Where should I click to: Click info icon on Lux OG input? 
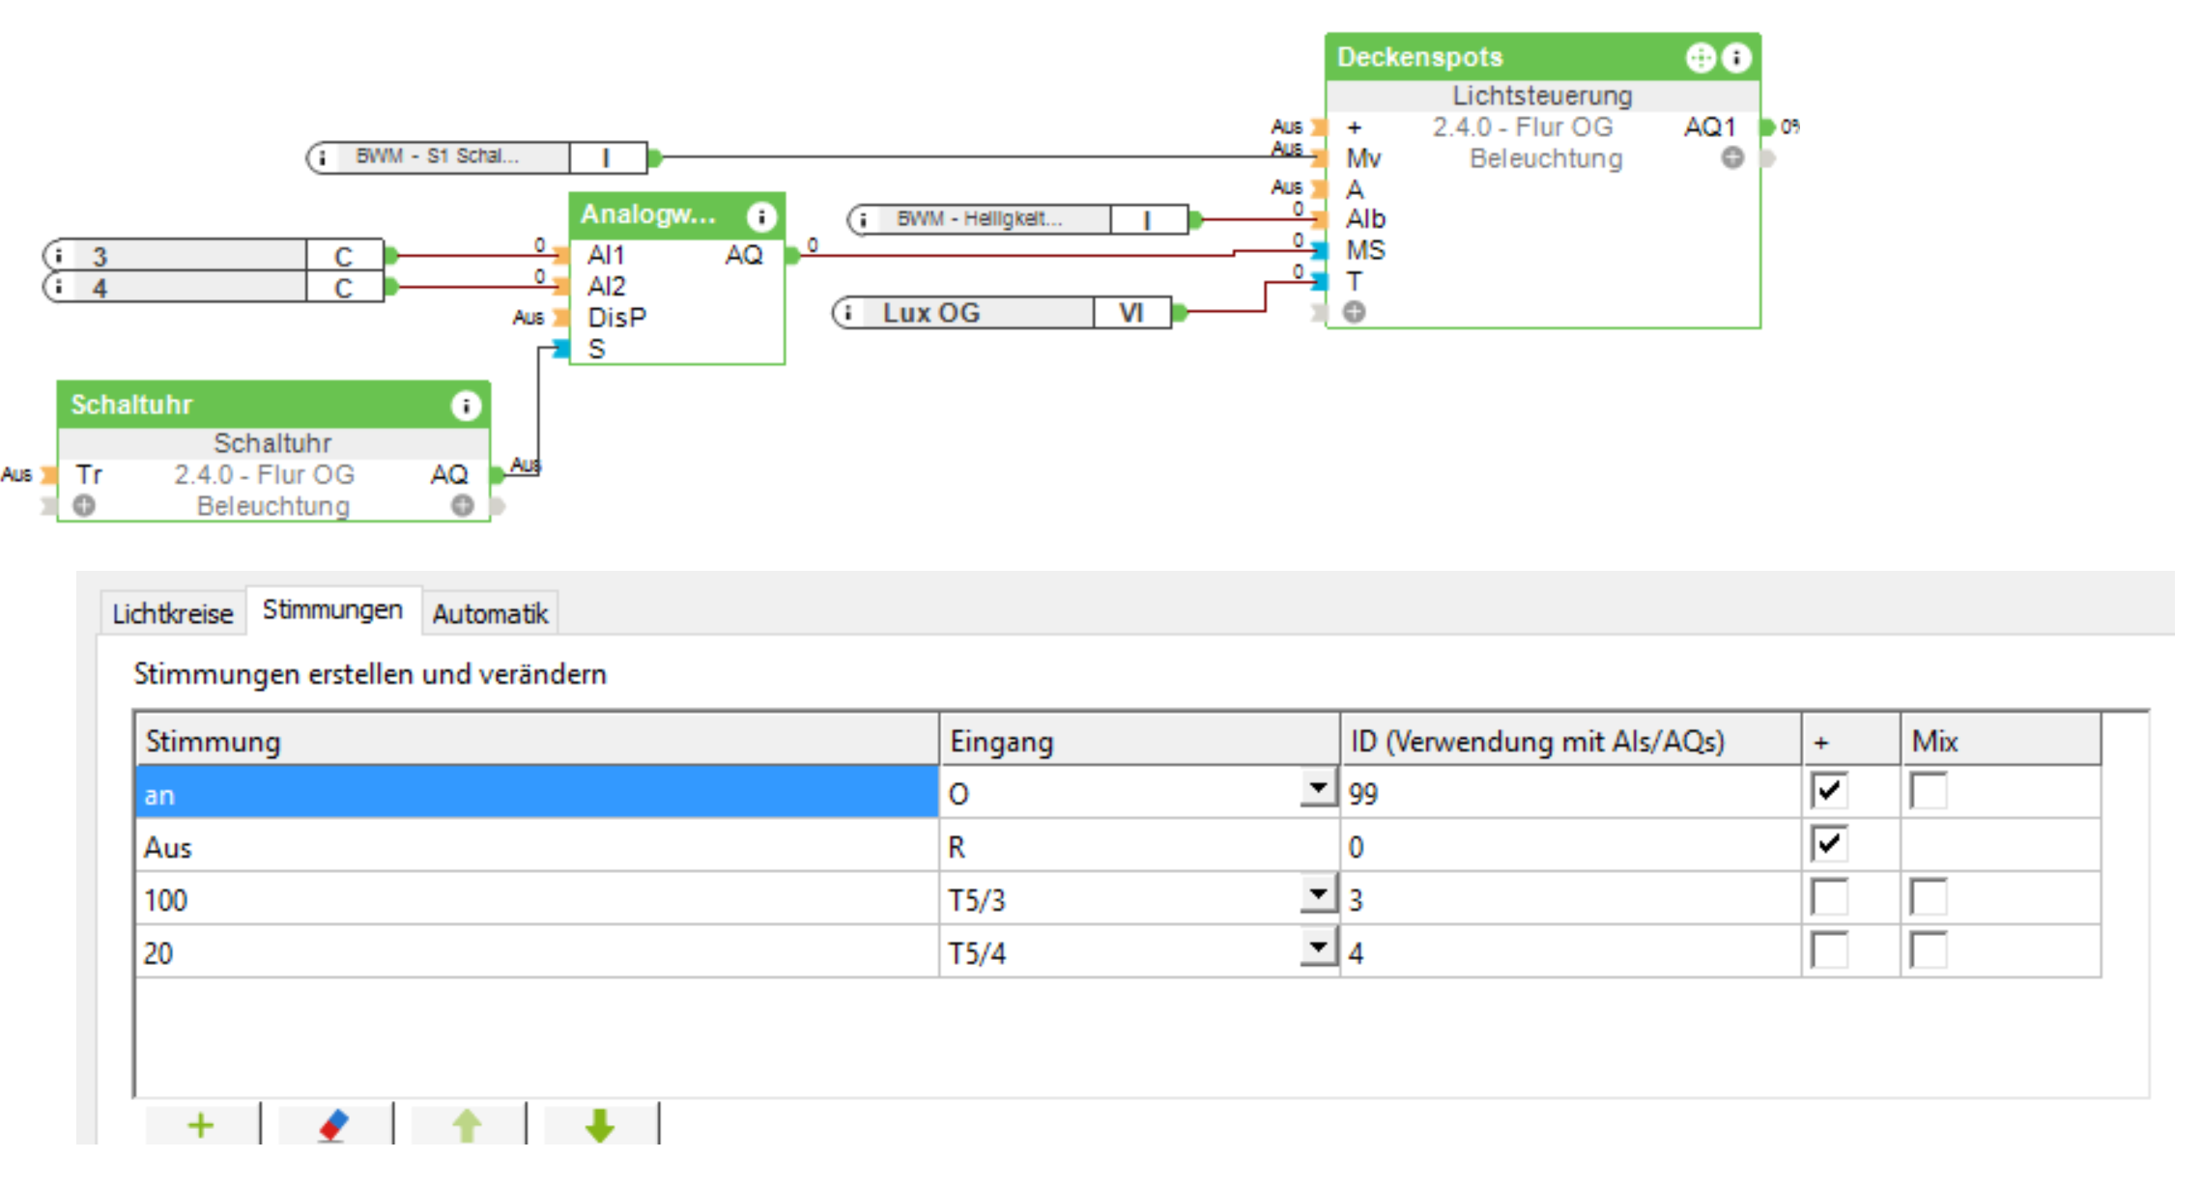(848, 313)
